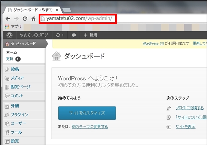Click the pin icon next to ブログに投稿する

click(x=169, y=108)
